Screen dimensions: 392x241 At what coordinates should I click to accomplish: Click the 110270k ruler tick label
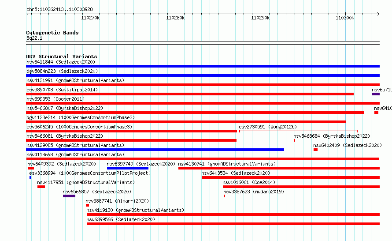pyautogui.click(x=90, y=18)
